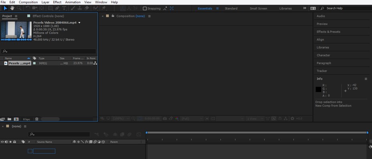Open project flowchart icon beside In Point column

tap(95, 63)
